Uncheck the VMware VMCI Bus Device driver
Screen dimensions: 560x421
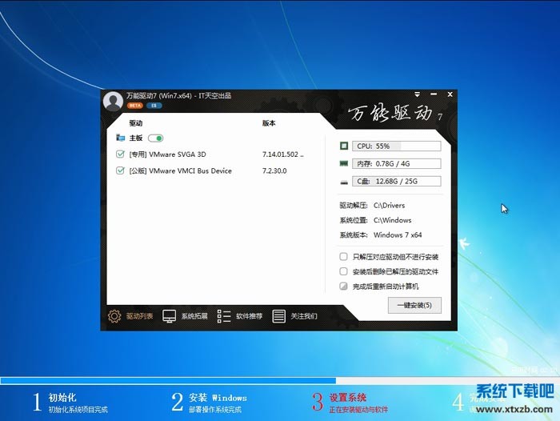tap(121, 170)
